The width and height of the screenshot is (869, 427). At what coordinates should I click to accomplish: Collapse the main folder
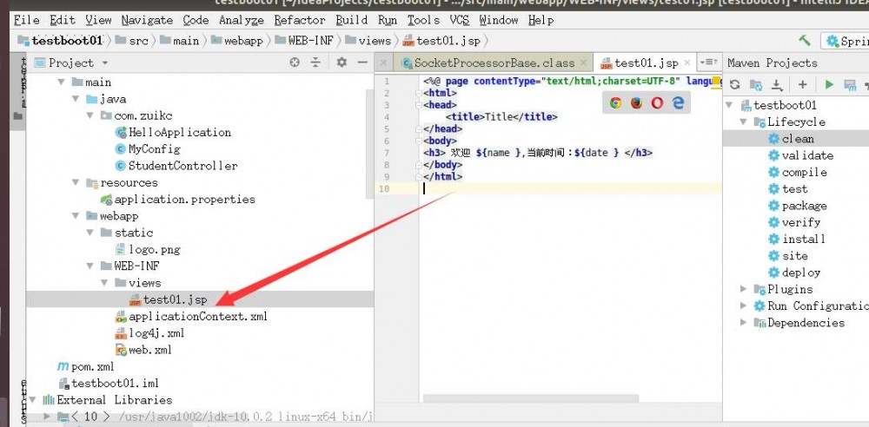[62, 82]
